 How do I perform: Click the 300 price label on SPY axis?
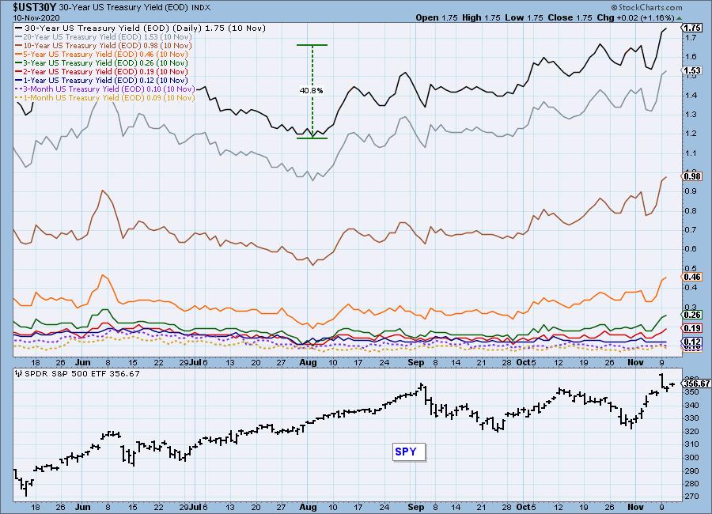pyautogui.click(x=691, y=457)
